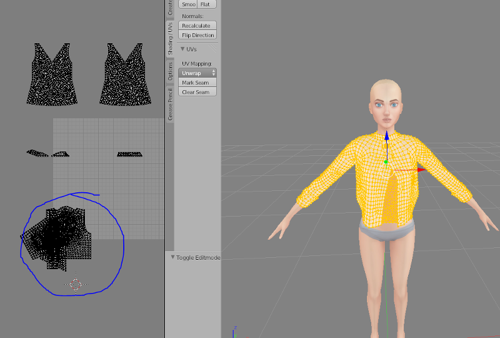This screenshot has height=338, width=500.
Task: Collapse the UVs panel triangle
Action: click(182, 49)
